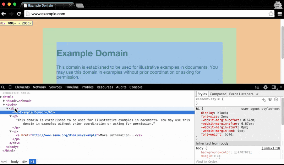Open a new tab button
The image size is (284, 165).
click(x=80, y=6)
